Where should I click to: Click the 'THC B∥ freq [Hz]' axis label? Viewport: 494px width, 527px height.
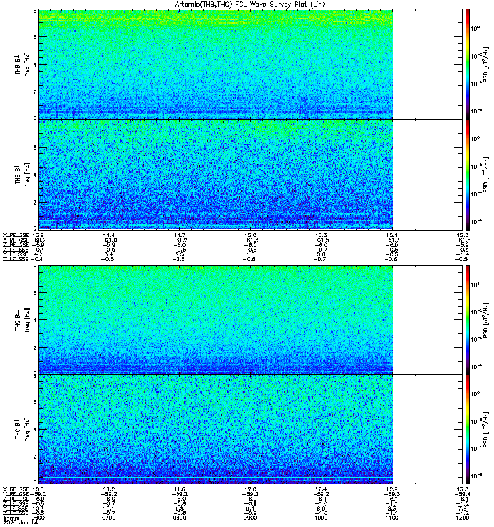click(x=22, y=430)
